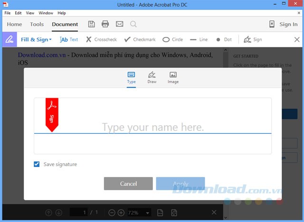This screenshot has width=304, height=222.
Task: Close the bottom page controls bar
Action: click(x=214, y=213)
